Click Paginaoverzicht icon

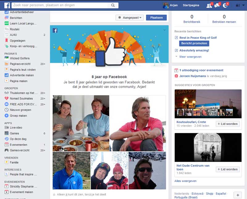tap(6, 64)
